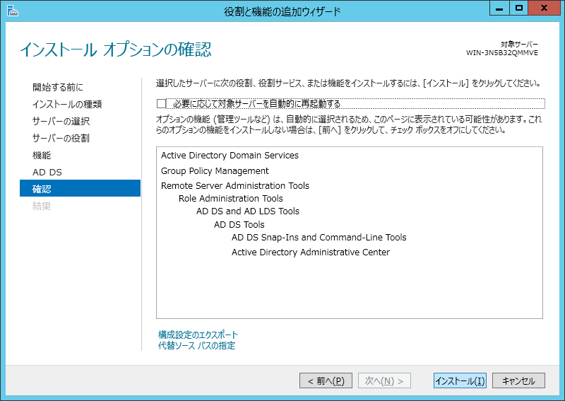Select AD DS Snap-Ins and Command-Line Tools entry

click(x=319, y=237)
